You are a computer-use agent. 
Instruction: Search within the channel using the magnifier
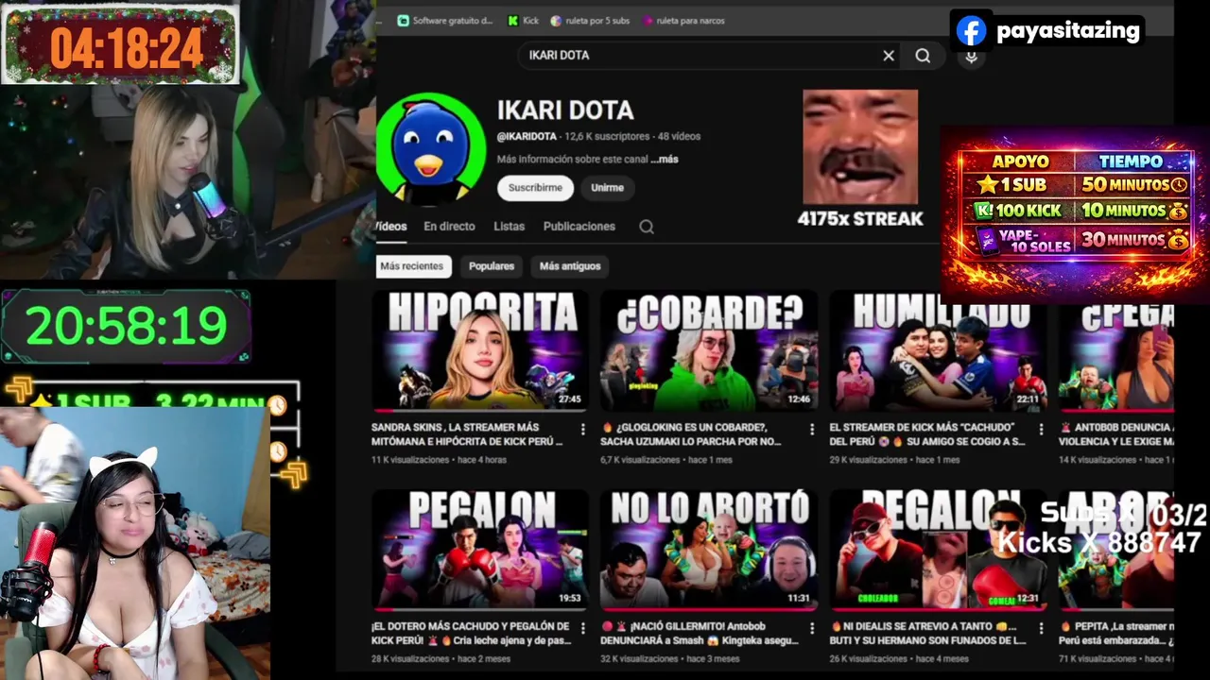[x=647, y=227]
